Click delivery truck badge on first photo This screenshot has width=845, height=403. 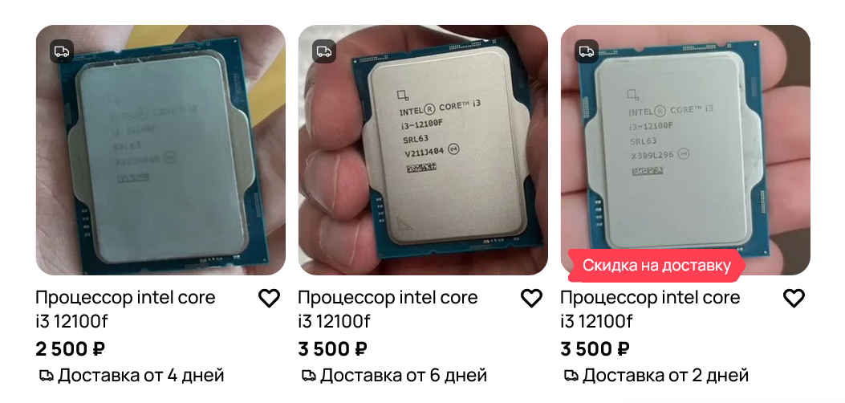pos(62,51)
